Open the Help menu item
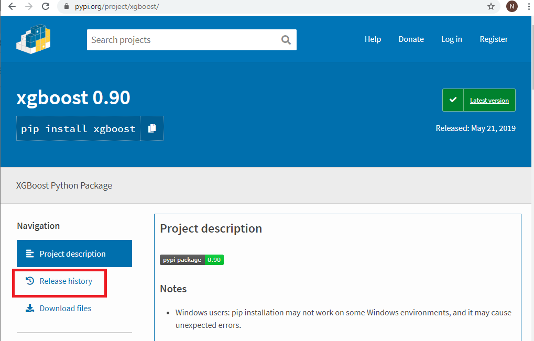 pyautogui.click(x=373, y=39)
